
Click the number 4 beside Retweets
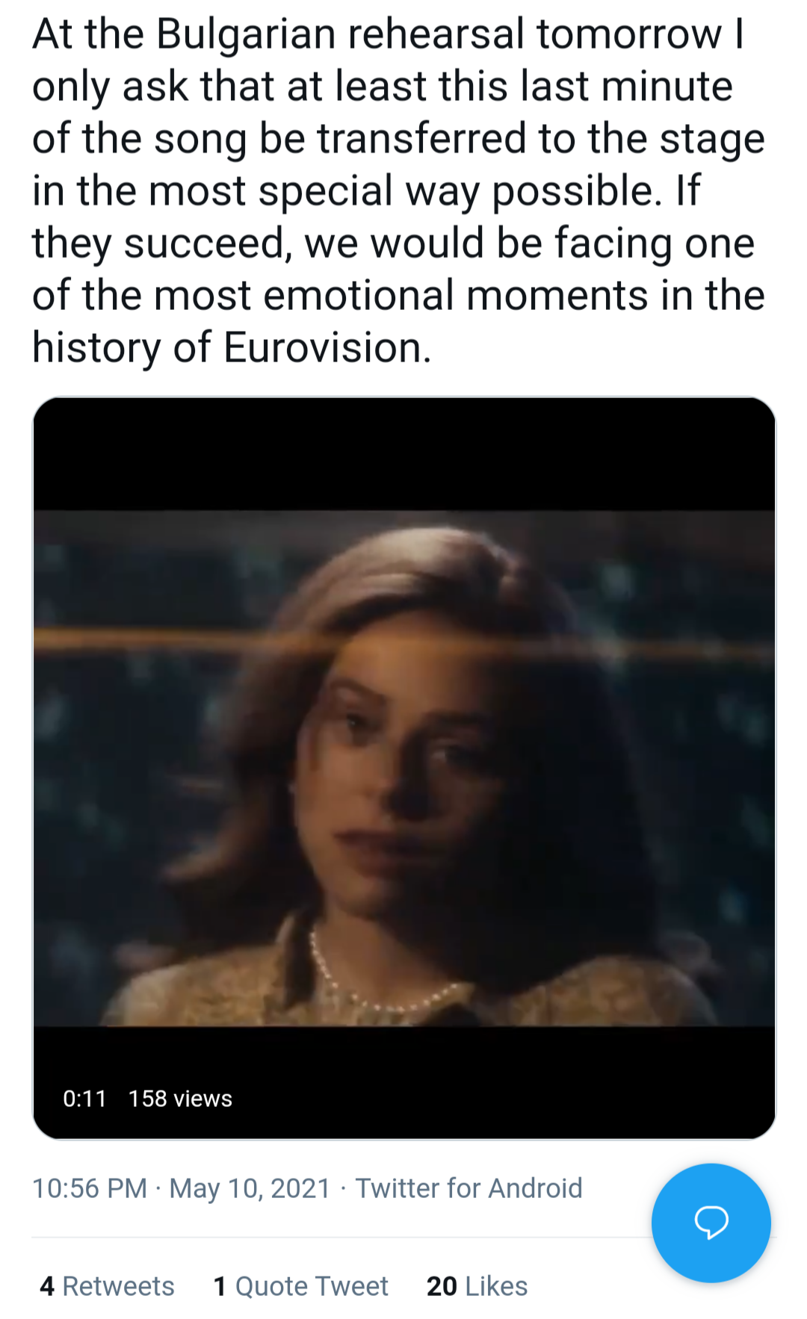coord(47,1286)
